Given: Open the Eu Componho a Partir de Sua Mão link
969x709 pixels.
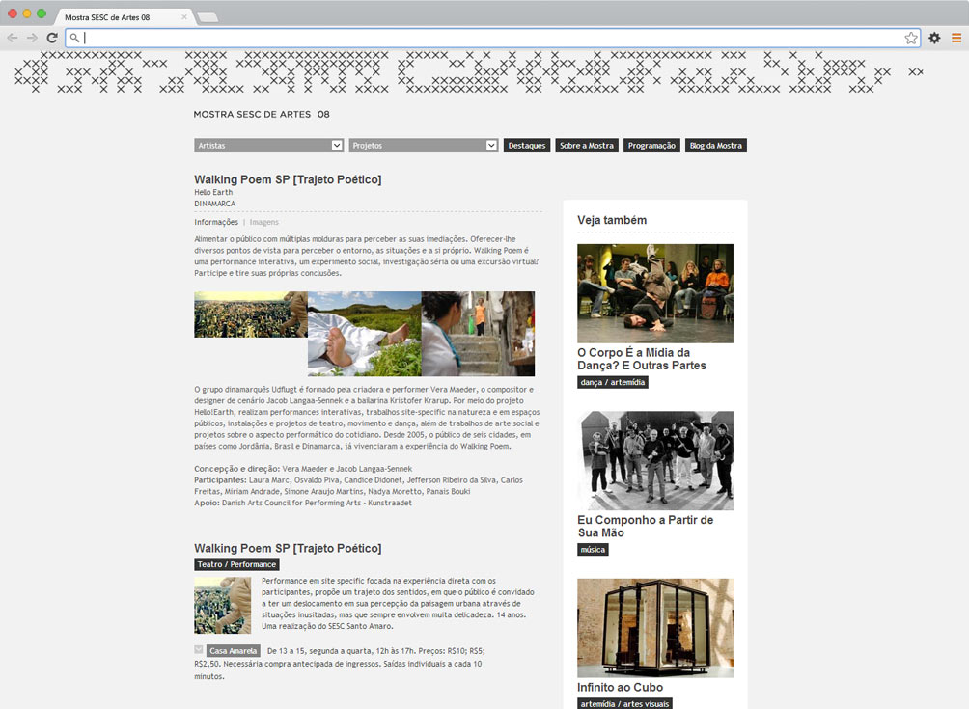Looking at the screenshot, I should [x=645, y=526].
